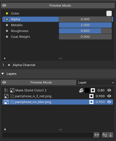Select the pantyhose_4_2_net.png layer name
Screen dimensions: 116x141
(33, 96)
